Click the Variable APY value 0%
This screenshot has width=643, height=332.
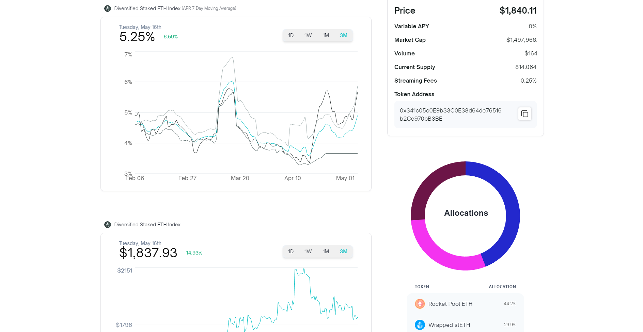533,26
